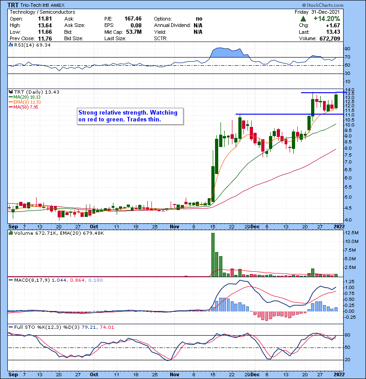
Task: Click Technology / Semiconductors sector text
Action: [x=43, y=12]
